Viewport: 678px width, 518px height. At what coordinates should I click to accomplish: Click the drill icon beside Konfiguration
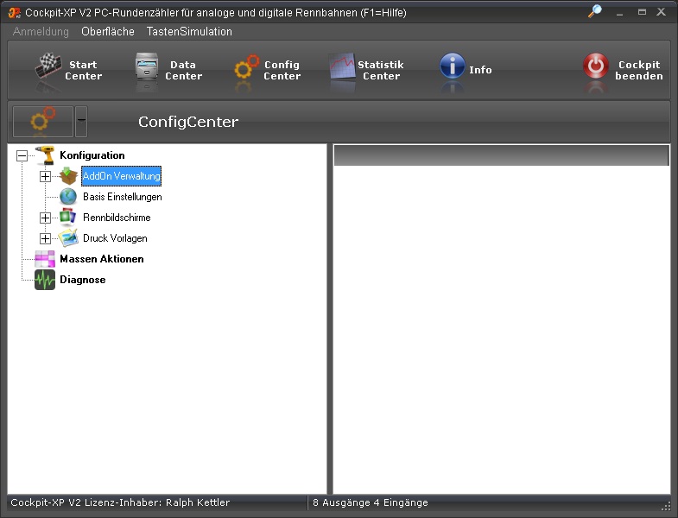[45, 155]
